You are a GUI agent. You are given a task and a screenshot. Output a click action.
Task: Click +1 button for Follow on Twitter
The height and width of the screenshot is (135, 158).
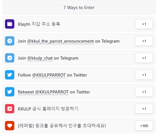(x=144, y=75)
